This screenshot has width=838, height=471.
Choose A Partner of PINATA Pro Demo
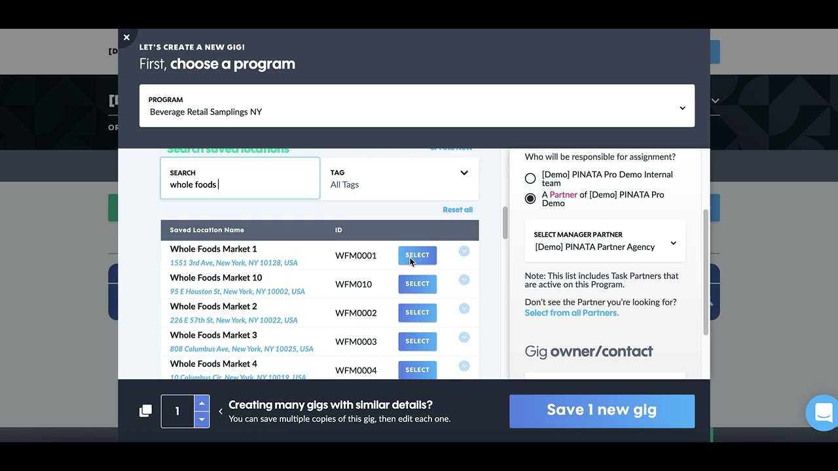click(x=530, y=199)
